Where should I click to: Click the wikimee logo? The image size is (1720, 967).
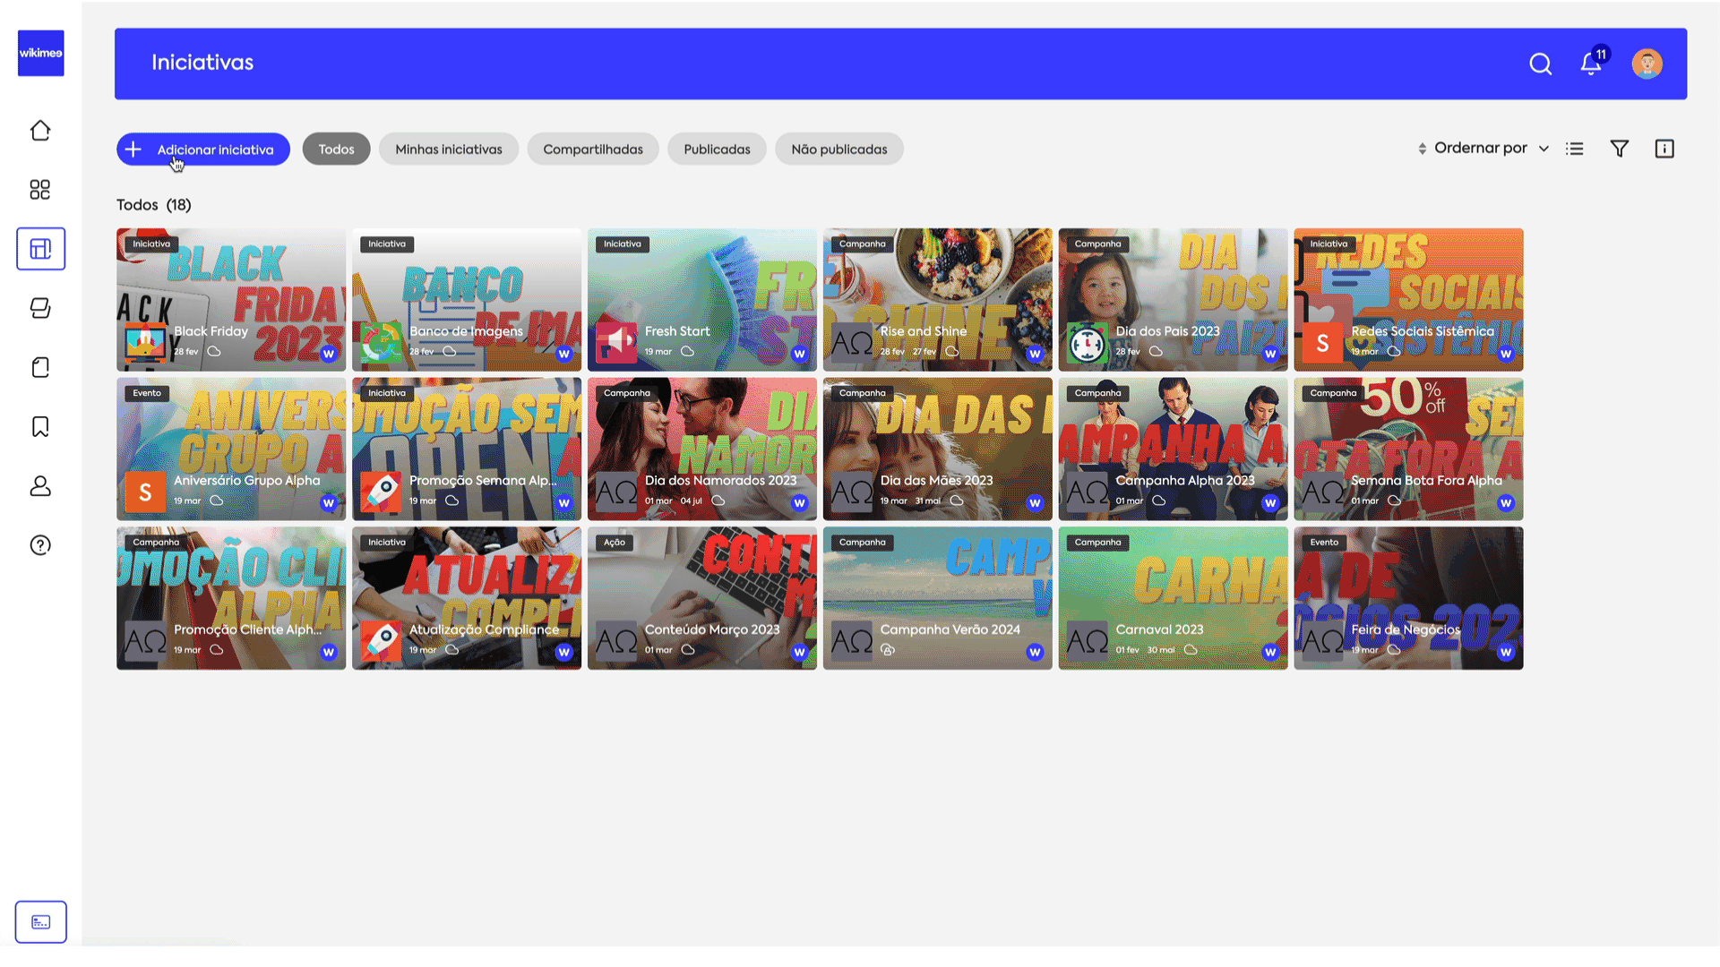click(x=41, y=53)
